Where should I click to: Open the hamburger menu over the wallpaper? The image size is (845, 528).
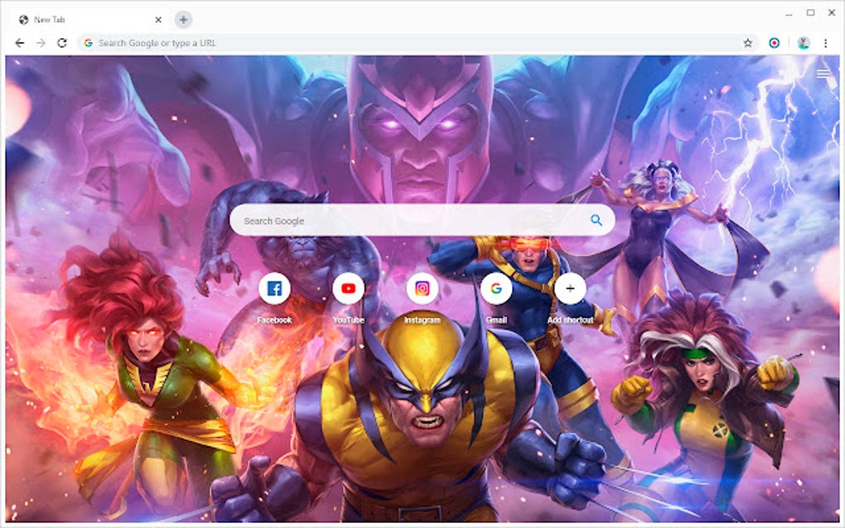point(823,72)
